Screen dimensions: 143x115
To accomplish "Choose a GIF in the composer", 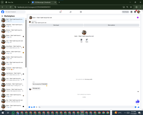I will point(36,107).
